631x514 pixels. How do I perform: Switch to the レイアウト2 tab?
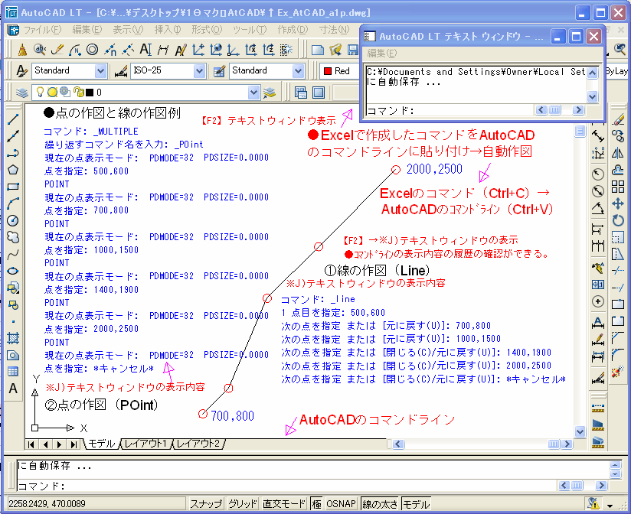click(x=199, y=444)
